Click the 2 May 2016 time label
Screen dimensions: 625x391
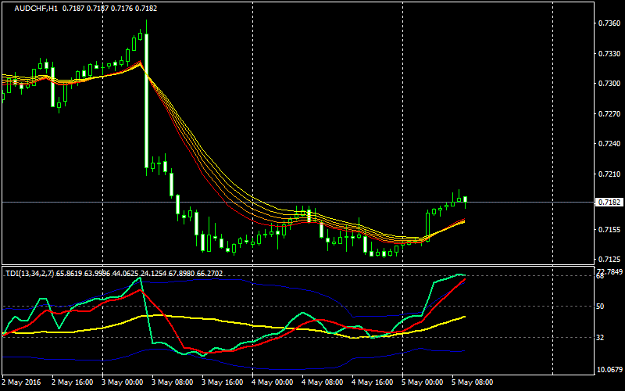[21, 382]
